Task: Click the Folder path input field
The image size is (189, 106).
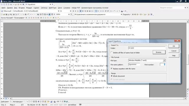Action: (x=147, y=48)
